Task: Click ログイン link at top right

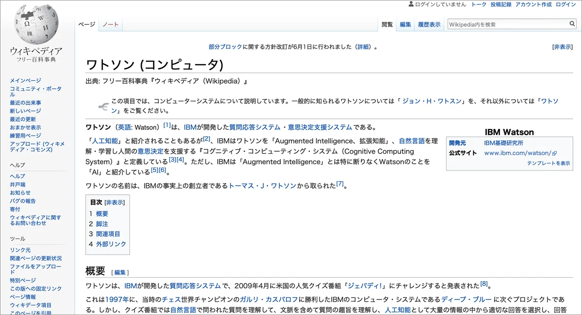Action: pyautogui.click(x=566, y=4)
